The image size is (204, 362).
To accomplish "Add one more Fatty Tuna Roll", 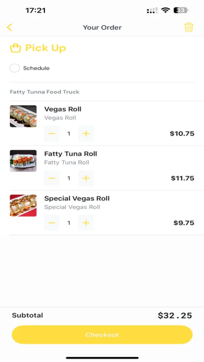I will [x=86, y=178].
